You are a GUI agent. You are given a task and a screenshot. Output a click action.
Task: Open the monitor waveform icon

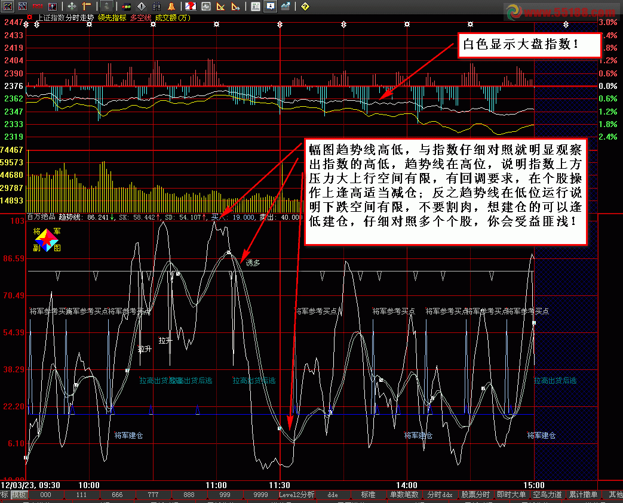click(206, 6)
